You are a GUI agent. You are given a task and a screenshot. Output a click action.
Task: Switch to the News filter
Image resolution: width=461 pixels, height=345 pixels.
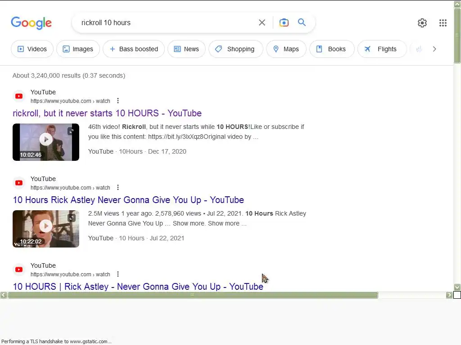pyautogui.click(x=186, y=49)
